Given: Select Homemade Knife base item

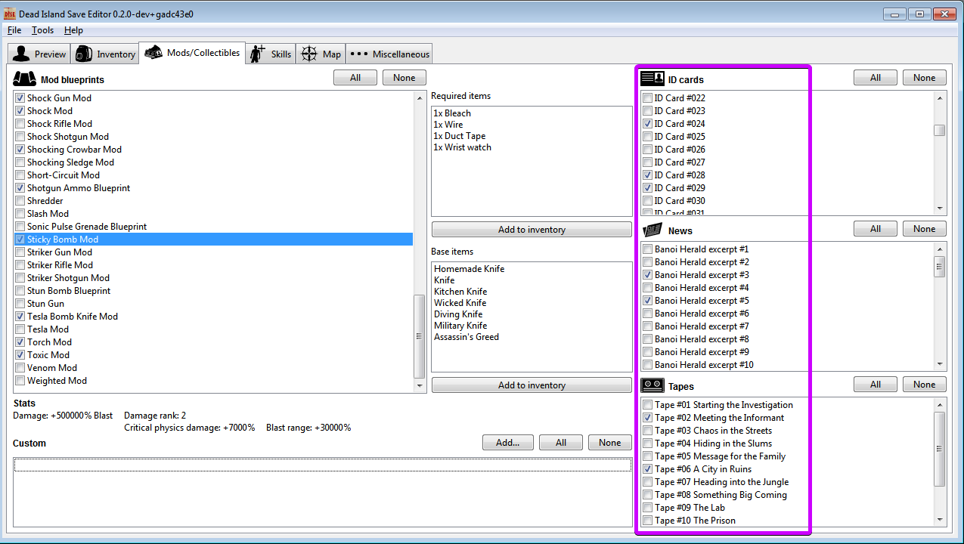Looking at the screenshot, I should click(x=470, y=269).
